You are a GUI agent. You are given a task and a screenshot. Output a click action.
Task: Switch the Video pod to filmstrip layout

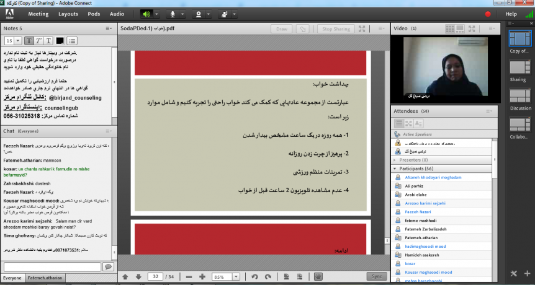click(x=460, y=28)
